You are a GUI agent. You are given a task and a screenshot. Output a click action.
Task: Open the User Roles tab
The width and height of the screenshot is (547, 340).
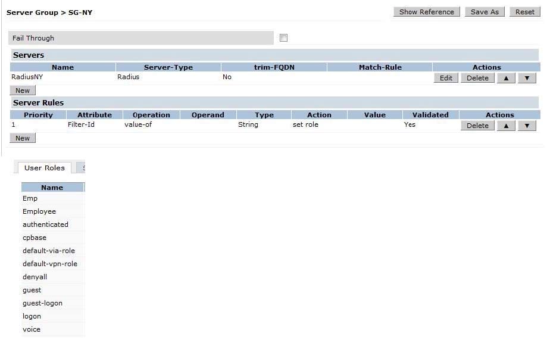pyautogui.click(x=44, y=167)
